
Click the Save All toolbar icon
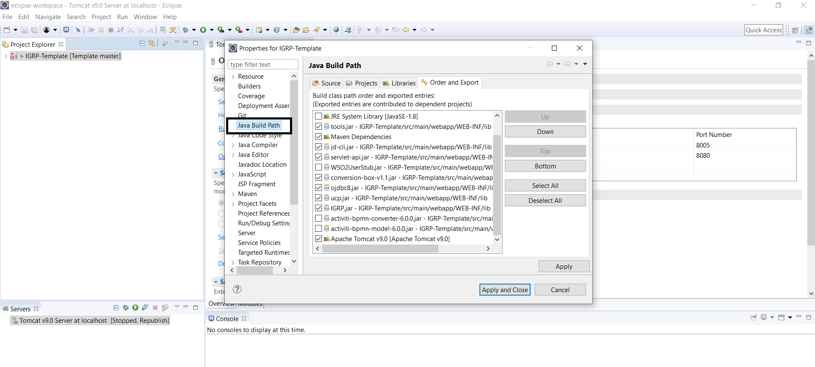(x=34, y=30)
